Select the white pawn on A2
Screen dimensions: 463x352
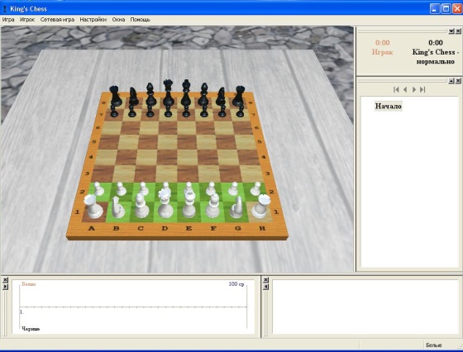98,189
